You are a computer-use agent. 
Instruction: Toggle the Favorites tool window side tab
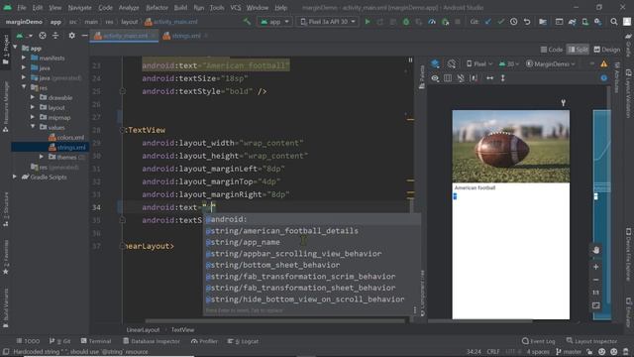[x=6, y=258]
